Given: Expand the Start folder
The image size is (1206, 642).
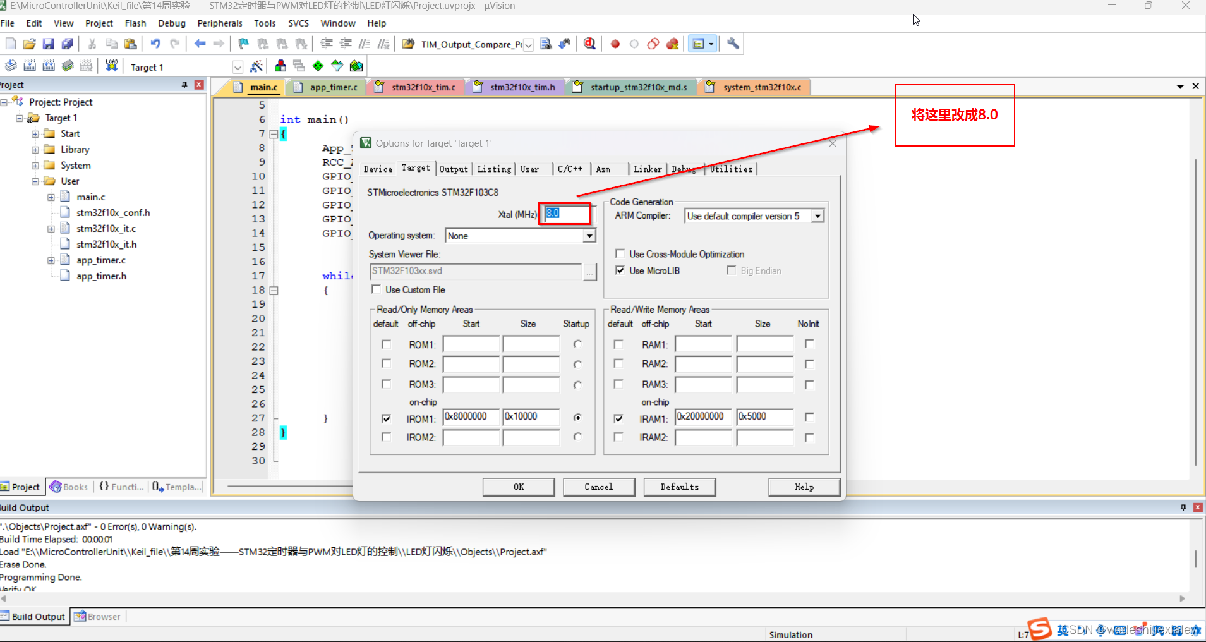Looking at the screenshot, I should pyautogui.click(x=35, y=134).
